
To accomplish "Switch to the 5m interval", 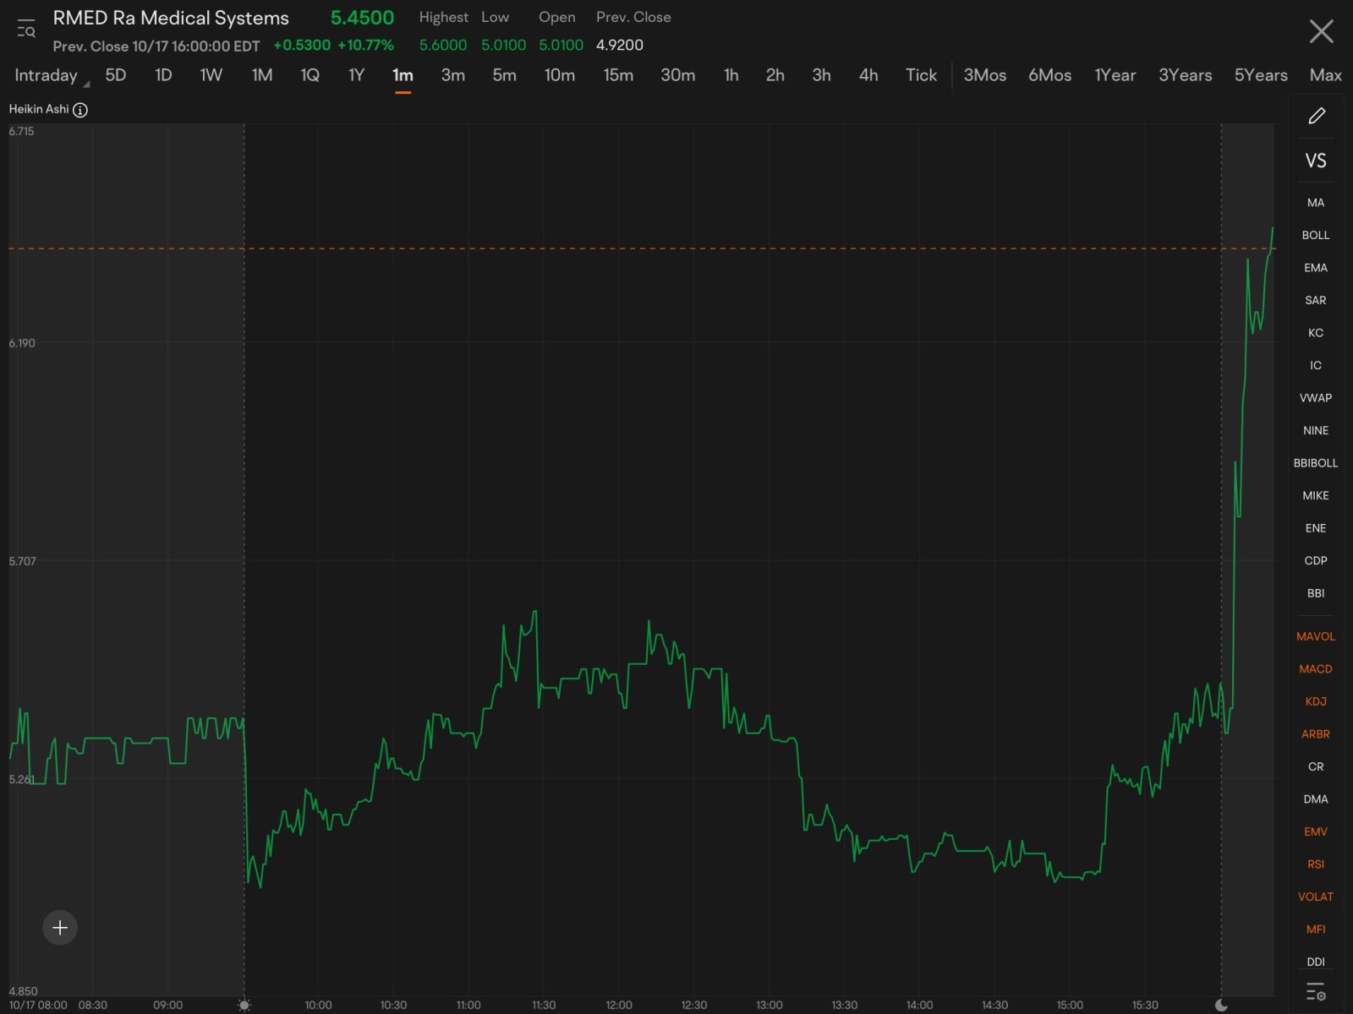I will 505,75.
